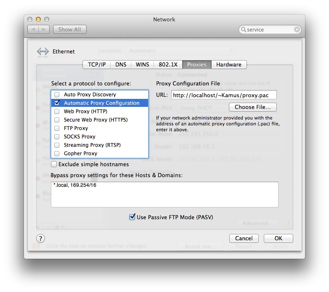Viewport: 329px width, 292px height.
Task: Select the 'Web Proxy (HTTP)' row text
Action: [x=85, y=111]
